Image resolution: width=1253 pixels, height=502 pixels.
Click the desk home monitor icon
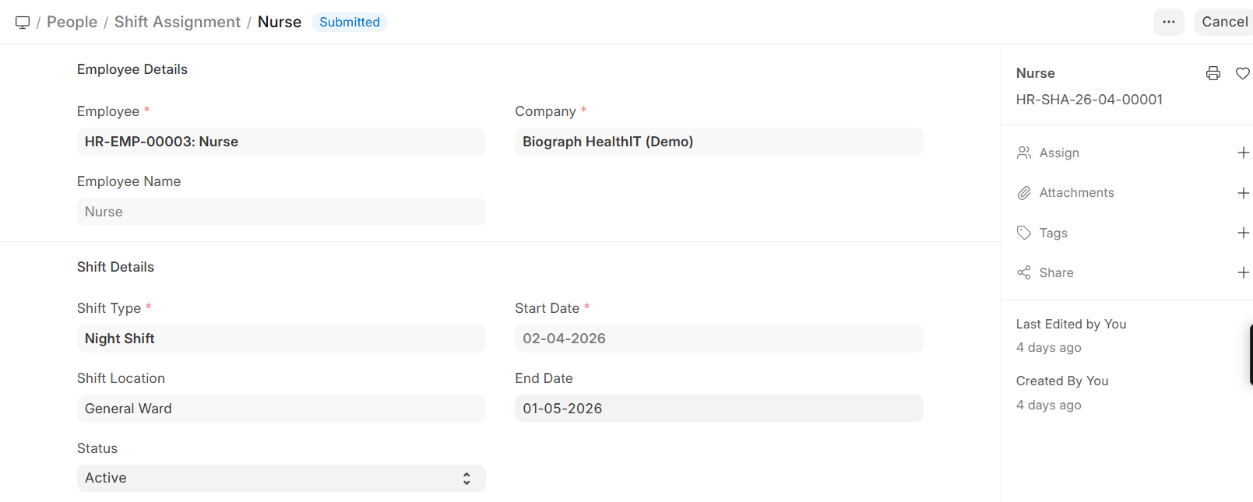coord(23,23)
